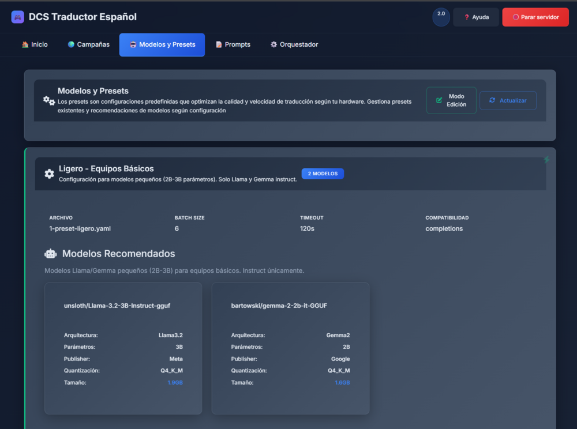Click the refresh arrows icon in Actualizar
The height and width of the screenshot is (429, 577).
pyautogui.click(x=492, y=100)
